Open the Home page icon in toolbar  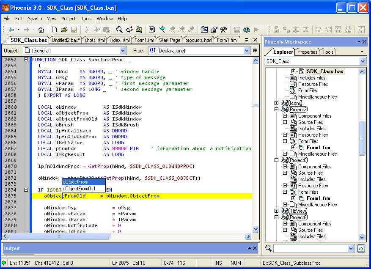tap(41, 30)
